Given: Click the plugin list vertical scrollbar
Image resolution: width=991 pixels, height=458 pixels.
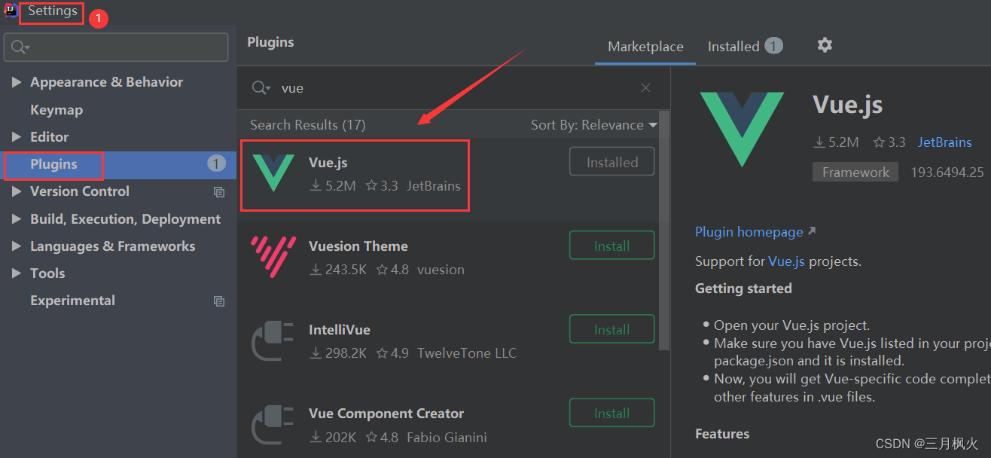Looking at the screenshot, I should (x=663, y=232).
